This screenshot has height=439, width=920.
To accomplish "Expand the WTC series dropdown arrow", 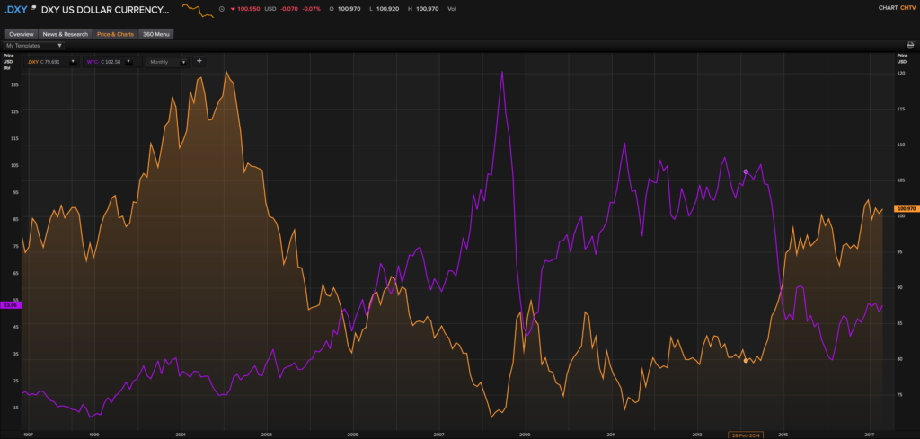I will pos(129,62).
